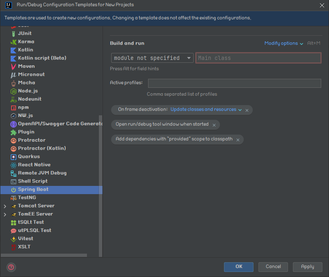Click the React Native atom icon

coord(14,165)
